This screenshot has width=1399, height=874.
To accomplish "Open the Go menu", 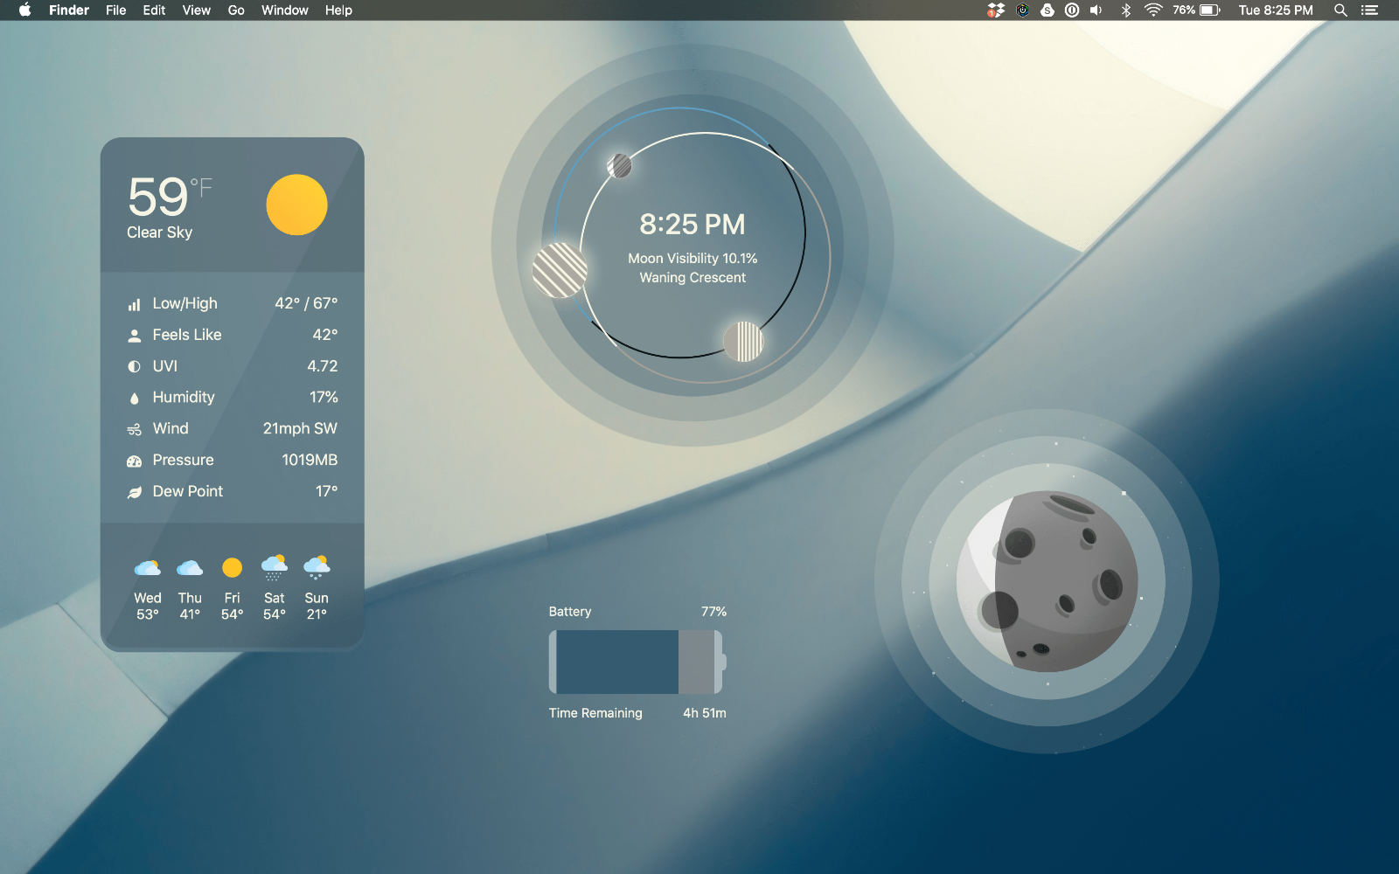I will point(236,10).
